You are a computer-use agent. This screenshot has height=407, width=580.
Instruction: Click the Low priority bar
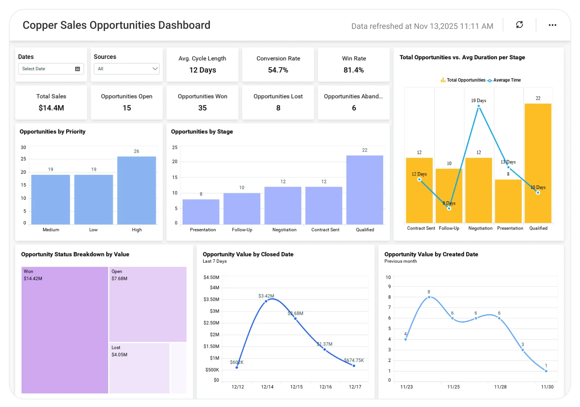click(x=94, y=199)
